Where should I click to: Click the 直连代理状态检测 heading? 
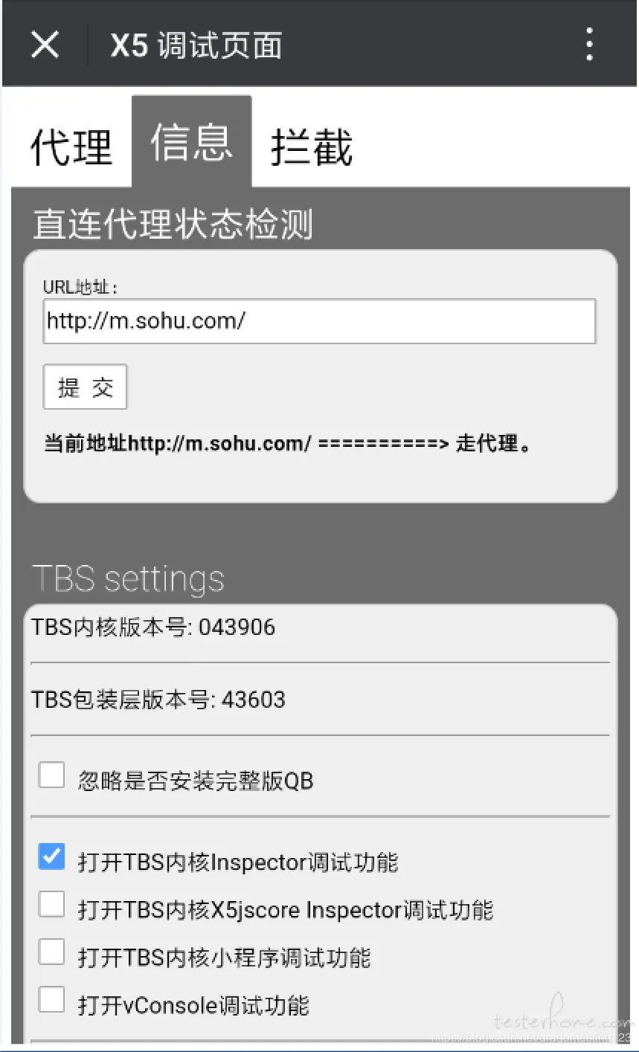click(x=173, y=225)
